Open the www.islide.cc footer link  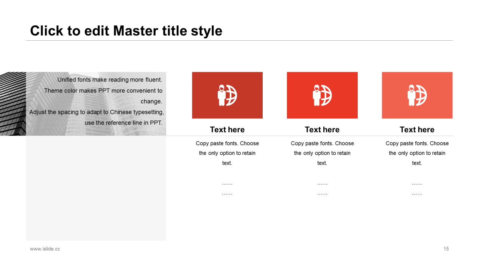[45, 249]
